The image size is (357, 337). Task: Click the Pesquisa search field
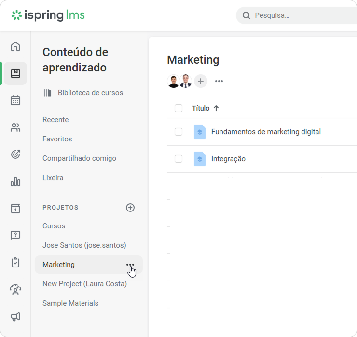(x=296, y=15)
